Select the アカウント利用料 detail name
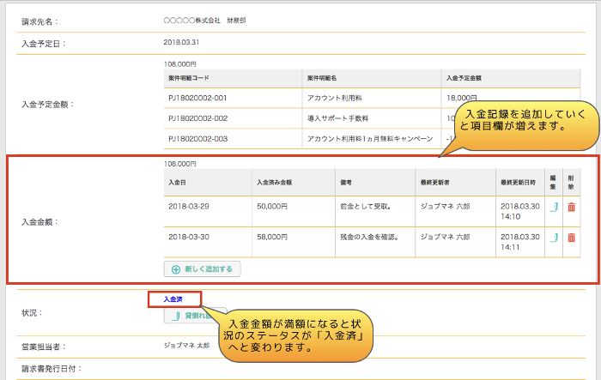Image resolution: width=601 pixels, height=380 pixels. tap(334, 98)
